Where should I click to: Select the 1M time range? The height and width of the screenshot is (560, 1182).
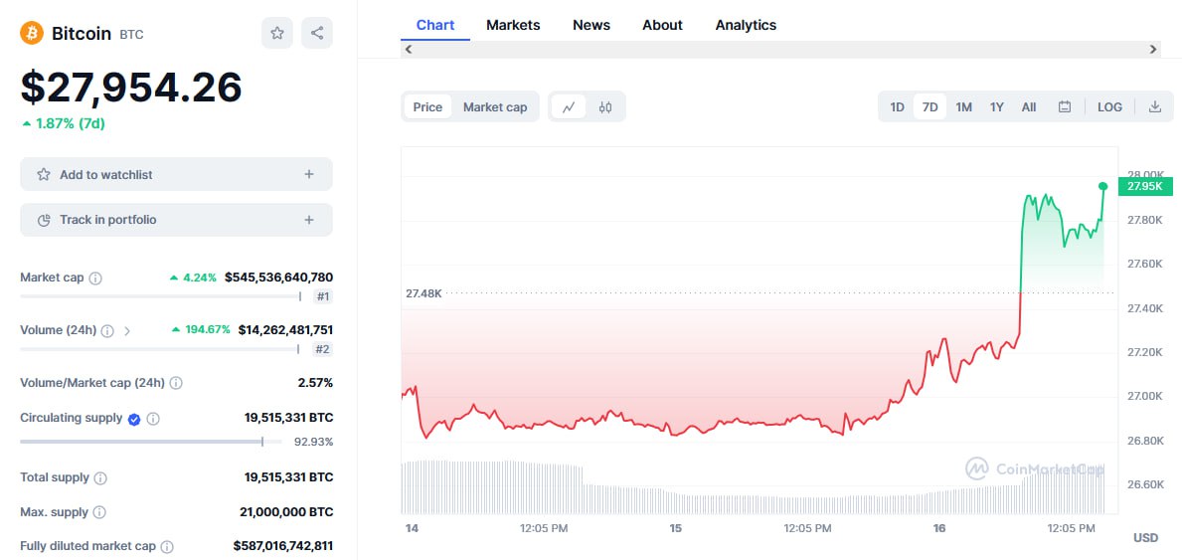[x=963, y=107]
